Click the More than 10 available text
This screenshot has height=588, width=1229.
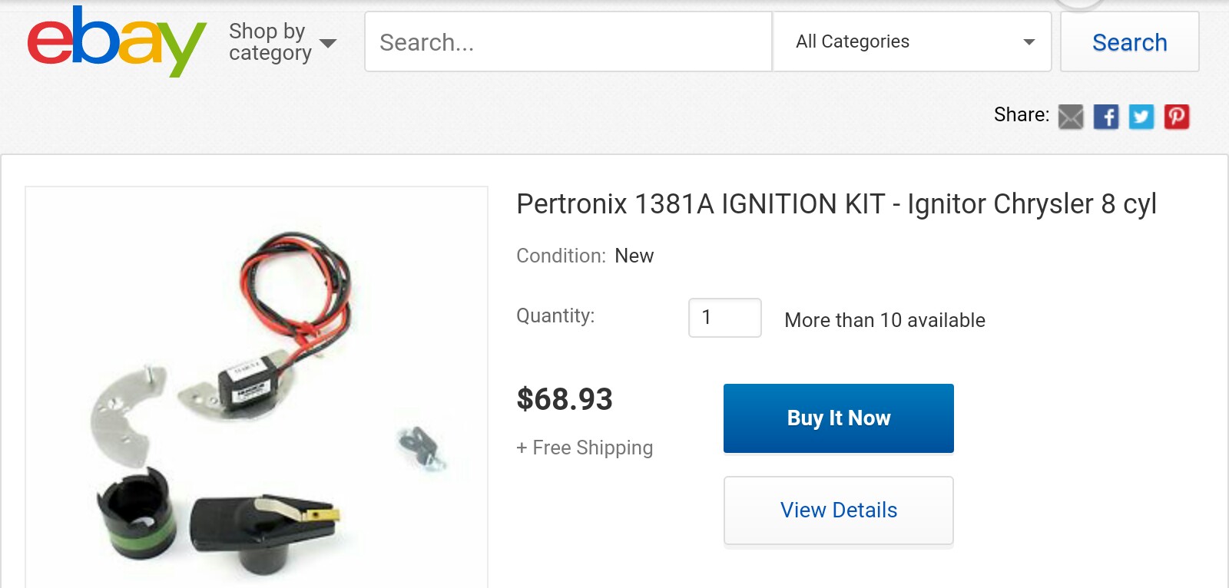coord(884,320)
